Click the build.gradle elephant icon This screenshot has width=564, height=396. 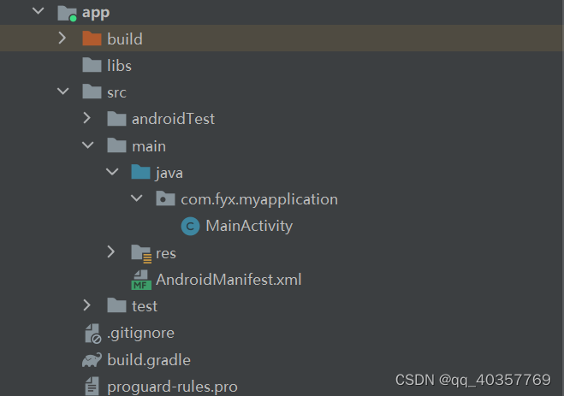click(92, 360)
